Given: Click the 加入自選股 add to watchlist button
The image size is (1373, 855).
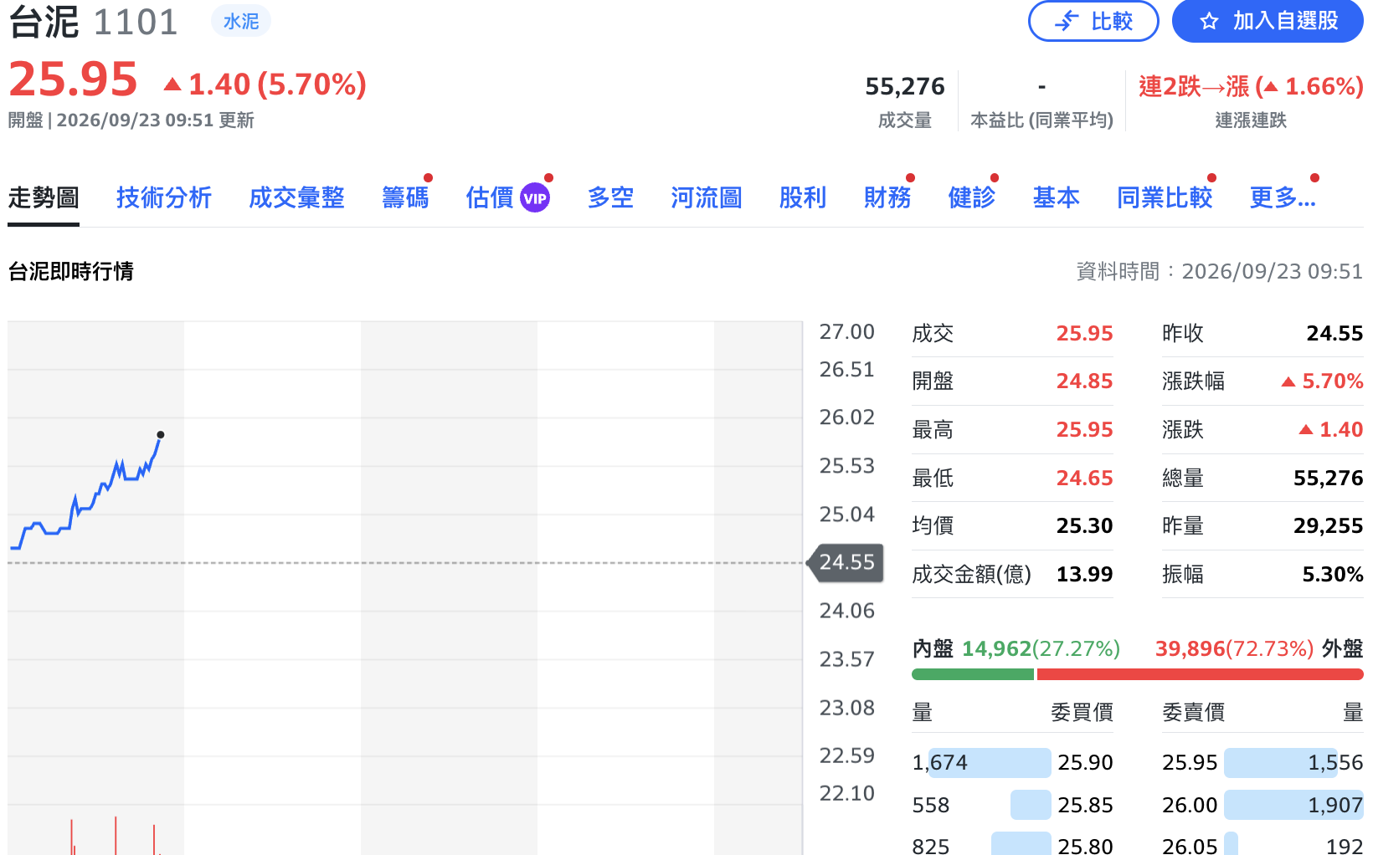Looking at the screenshot, I should click(1268, 21).
